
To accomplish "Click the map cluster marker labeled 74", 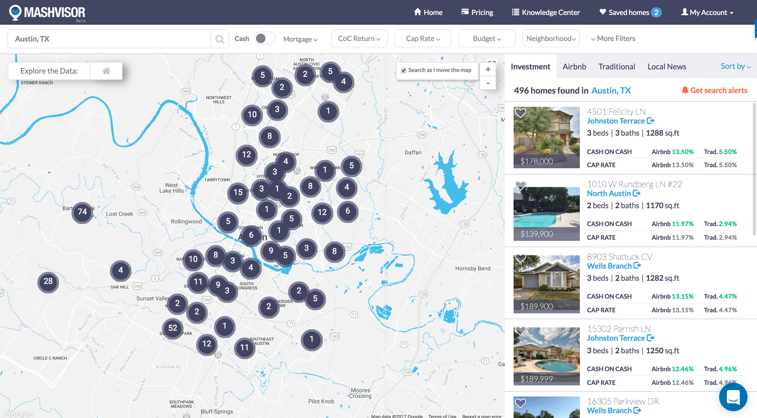I will tap(82, 212).
